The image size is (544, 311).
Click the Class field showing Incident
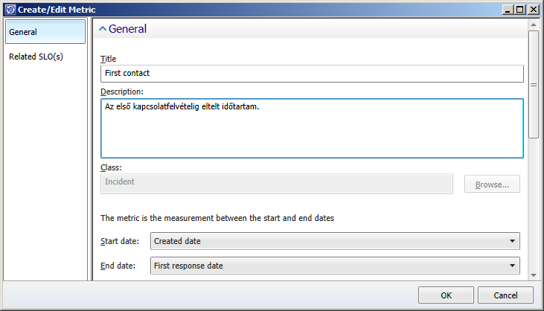click(277, 184)
